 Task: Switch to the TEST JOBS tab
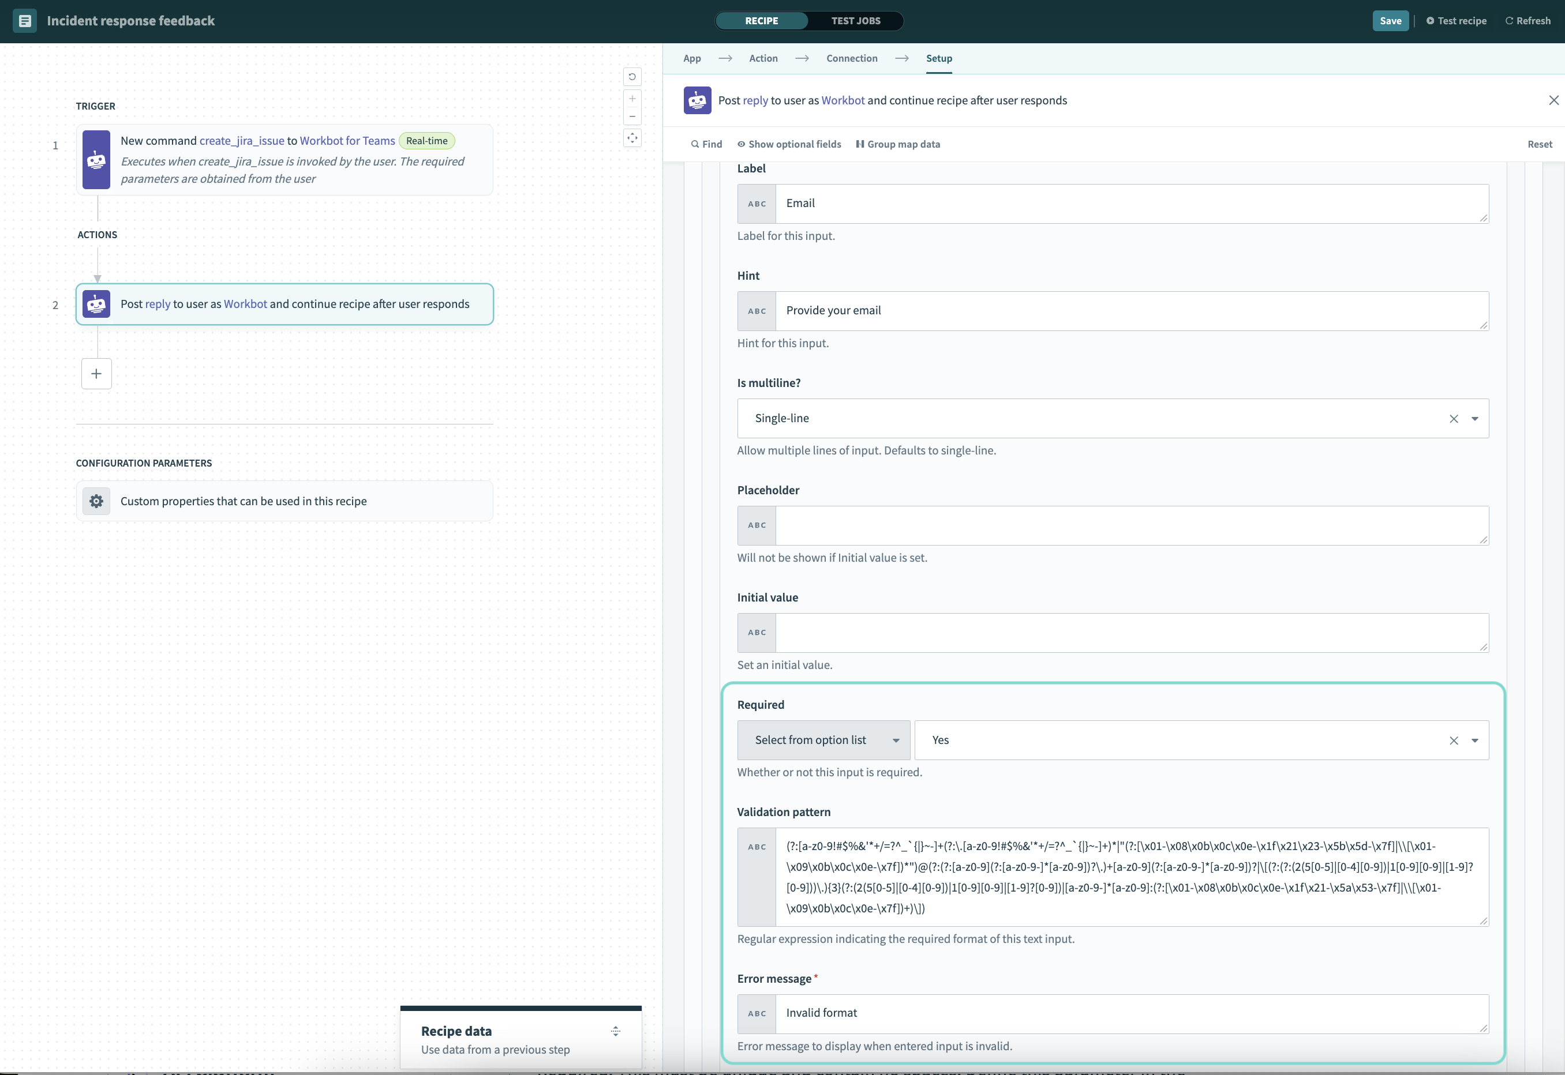856,21
